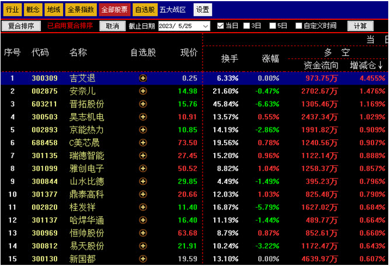Add 晋拓股份 to watchlist with plus icon
Screen dimensions: 390x269
click(x=143, y=104)
